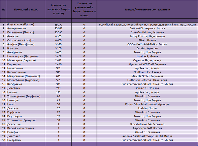Viewport: 198px width, 146px height.
Task: Select the cell 'Клофранил'
Action: [26, 84]
